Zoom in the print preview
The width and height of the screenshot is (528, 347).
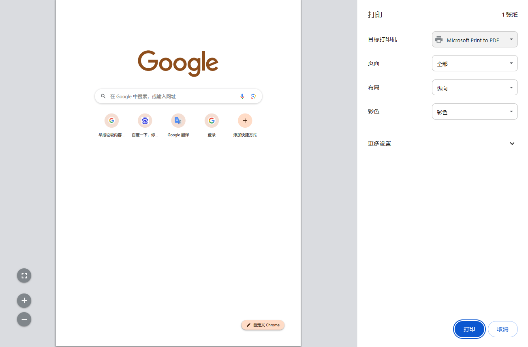(x=24, y=300)
